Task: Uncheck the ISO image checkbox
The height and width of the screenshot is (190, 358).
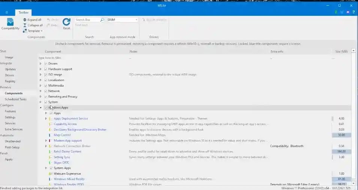Action: click(x=46, y=74)
